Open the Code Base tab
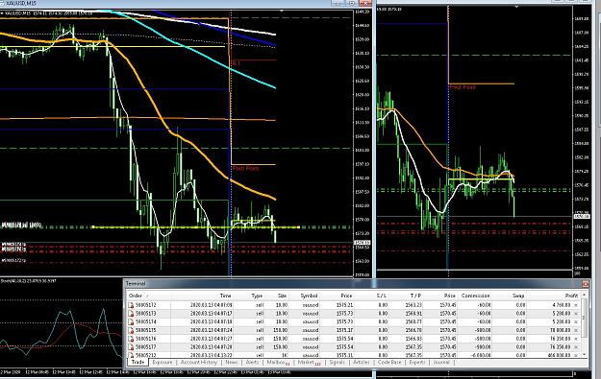 click(389, 362)
